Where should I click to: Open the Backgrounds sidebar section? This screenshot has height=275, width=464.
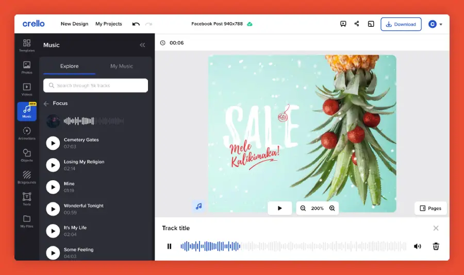(27, 177)
